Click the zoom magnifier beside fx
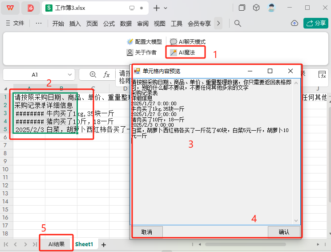Screen dimensions: 331x252 click(x=93, y=74)
